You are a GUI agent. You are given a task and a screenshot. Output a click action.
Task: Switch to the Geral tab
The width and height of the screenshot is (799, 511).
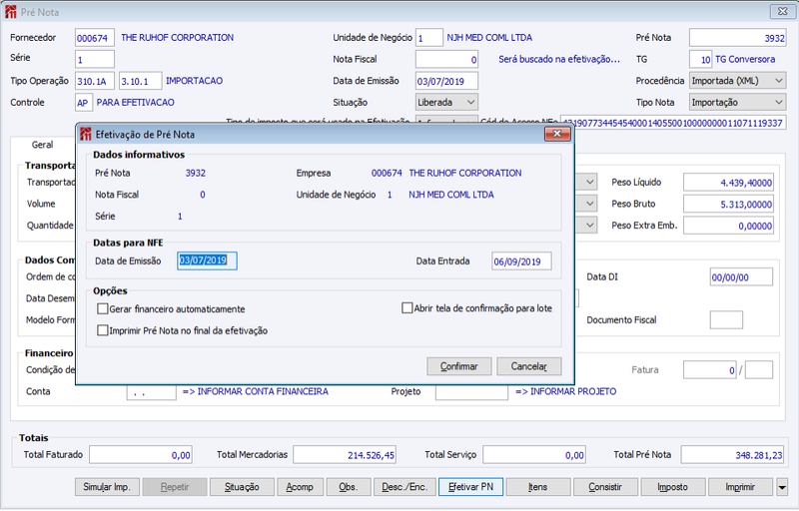tap(42, 145)
